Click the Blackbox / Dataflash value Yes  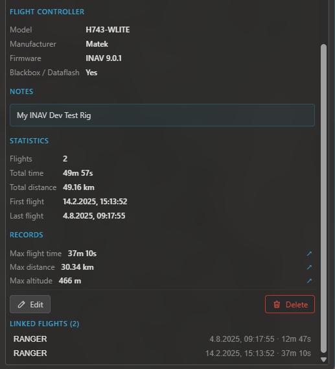91,73
